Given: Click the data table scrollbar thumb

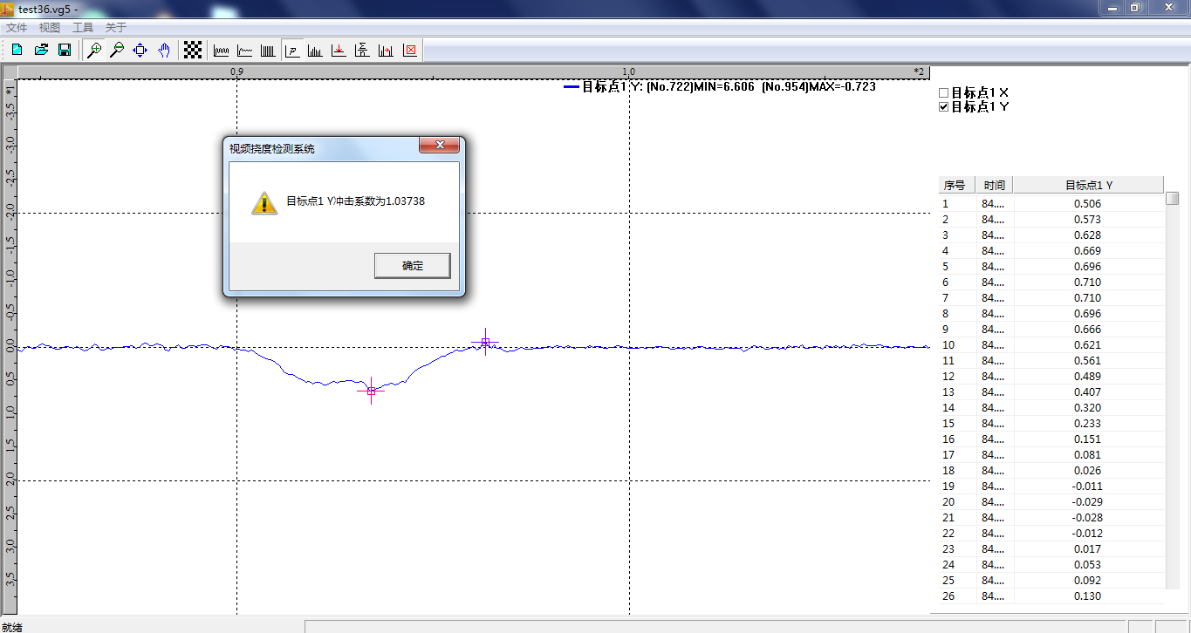Looking at the screenshot, I should pyautogui.click(x=1173, y=198).
